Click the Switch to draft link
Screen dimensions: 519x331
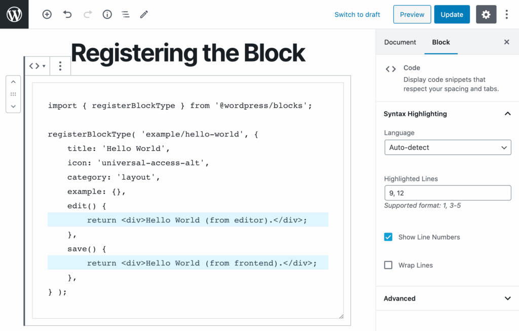(357, 14)
